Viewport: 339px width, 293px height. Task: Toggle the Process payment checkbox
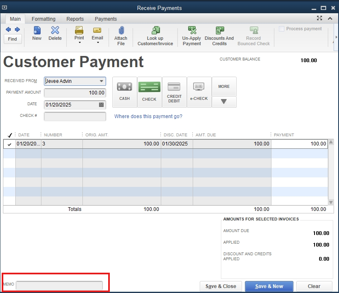[282, 29]
